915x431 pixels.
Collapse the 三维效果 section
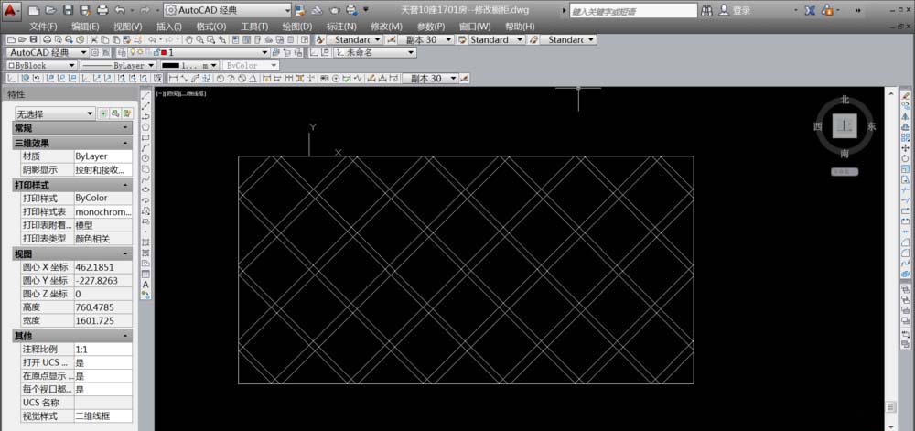[125, 143]
